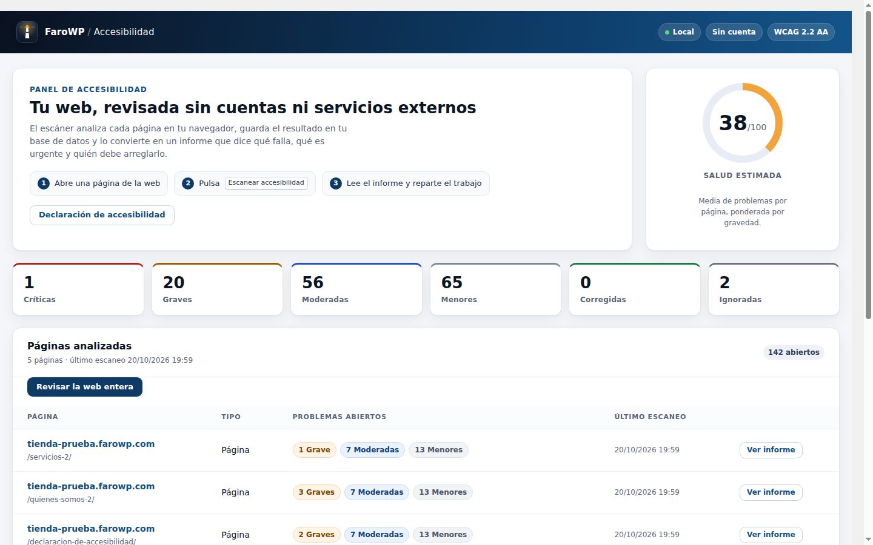
Task: Open the tienda-prueba.farowp.com link for /quienes-somos-2/
Action: click(x=91, y=486)
